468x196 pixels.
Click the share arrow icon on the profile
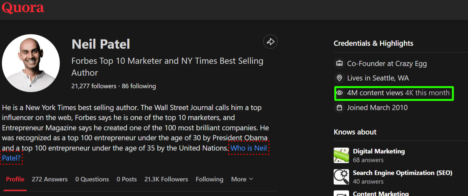coord(270,41)
